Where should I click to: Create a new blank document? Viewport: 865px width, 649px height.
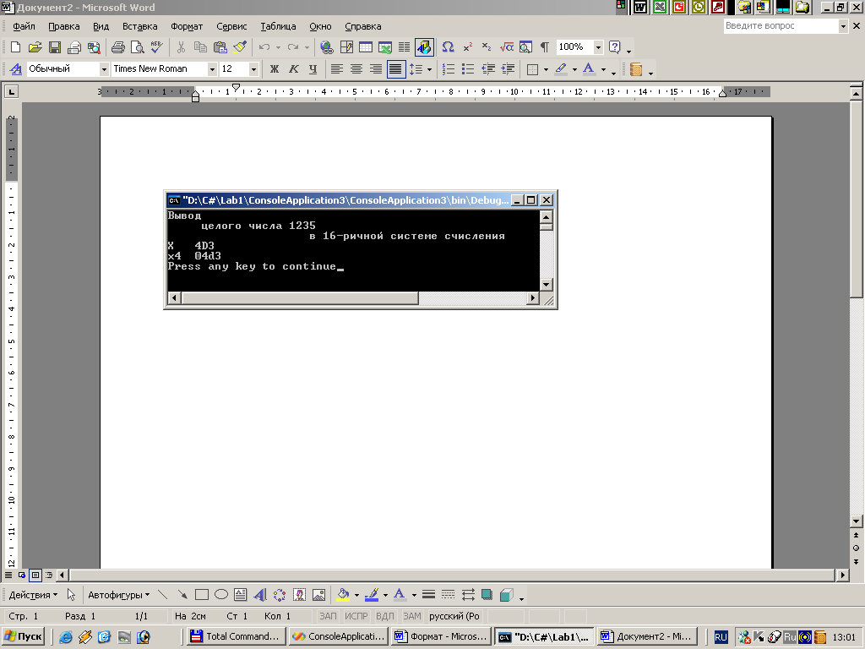15,47
